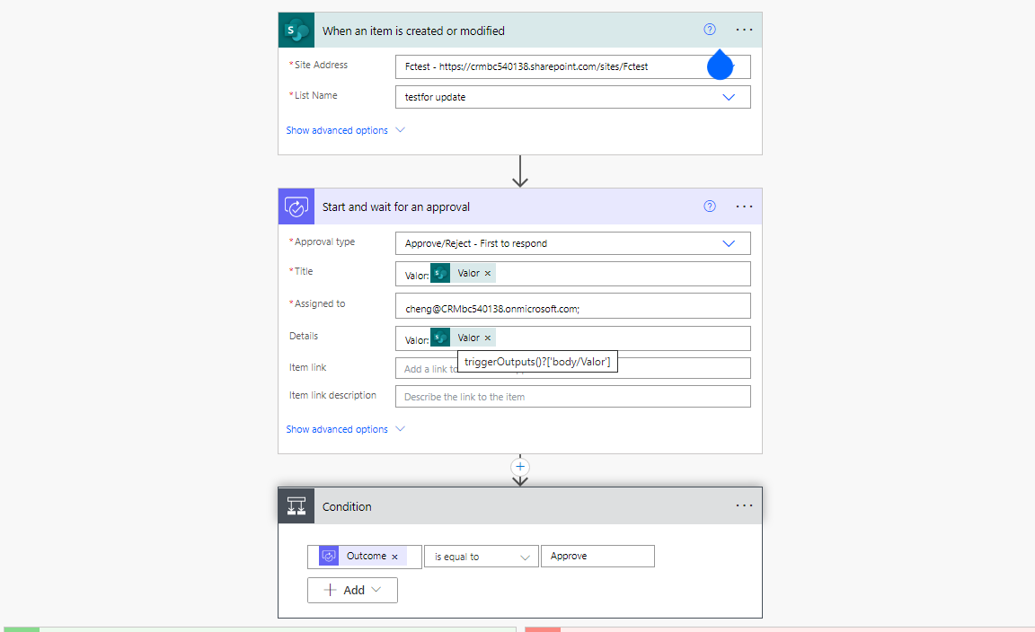Click the condition value field containing Approve
1035x632 pixels.
tap(597, 556)
